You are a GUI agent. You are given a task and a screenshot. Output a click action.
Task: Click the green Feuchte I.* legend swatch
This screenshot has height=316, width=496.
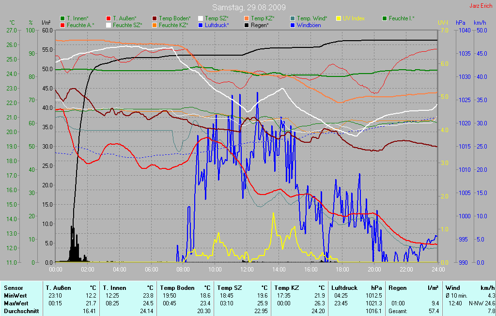pos(385,19)
